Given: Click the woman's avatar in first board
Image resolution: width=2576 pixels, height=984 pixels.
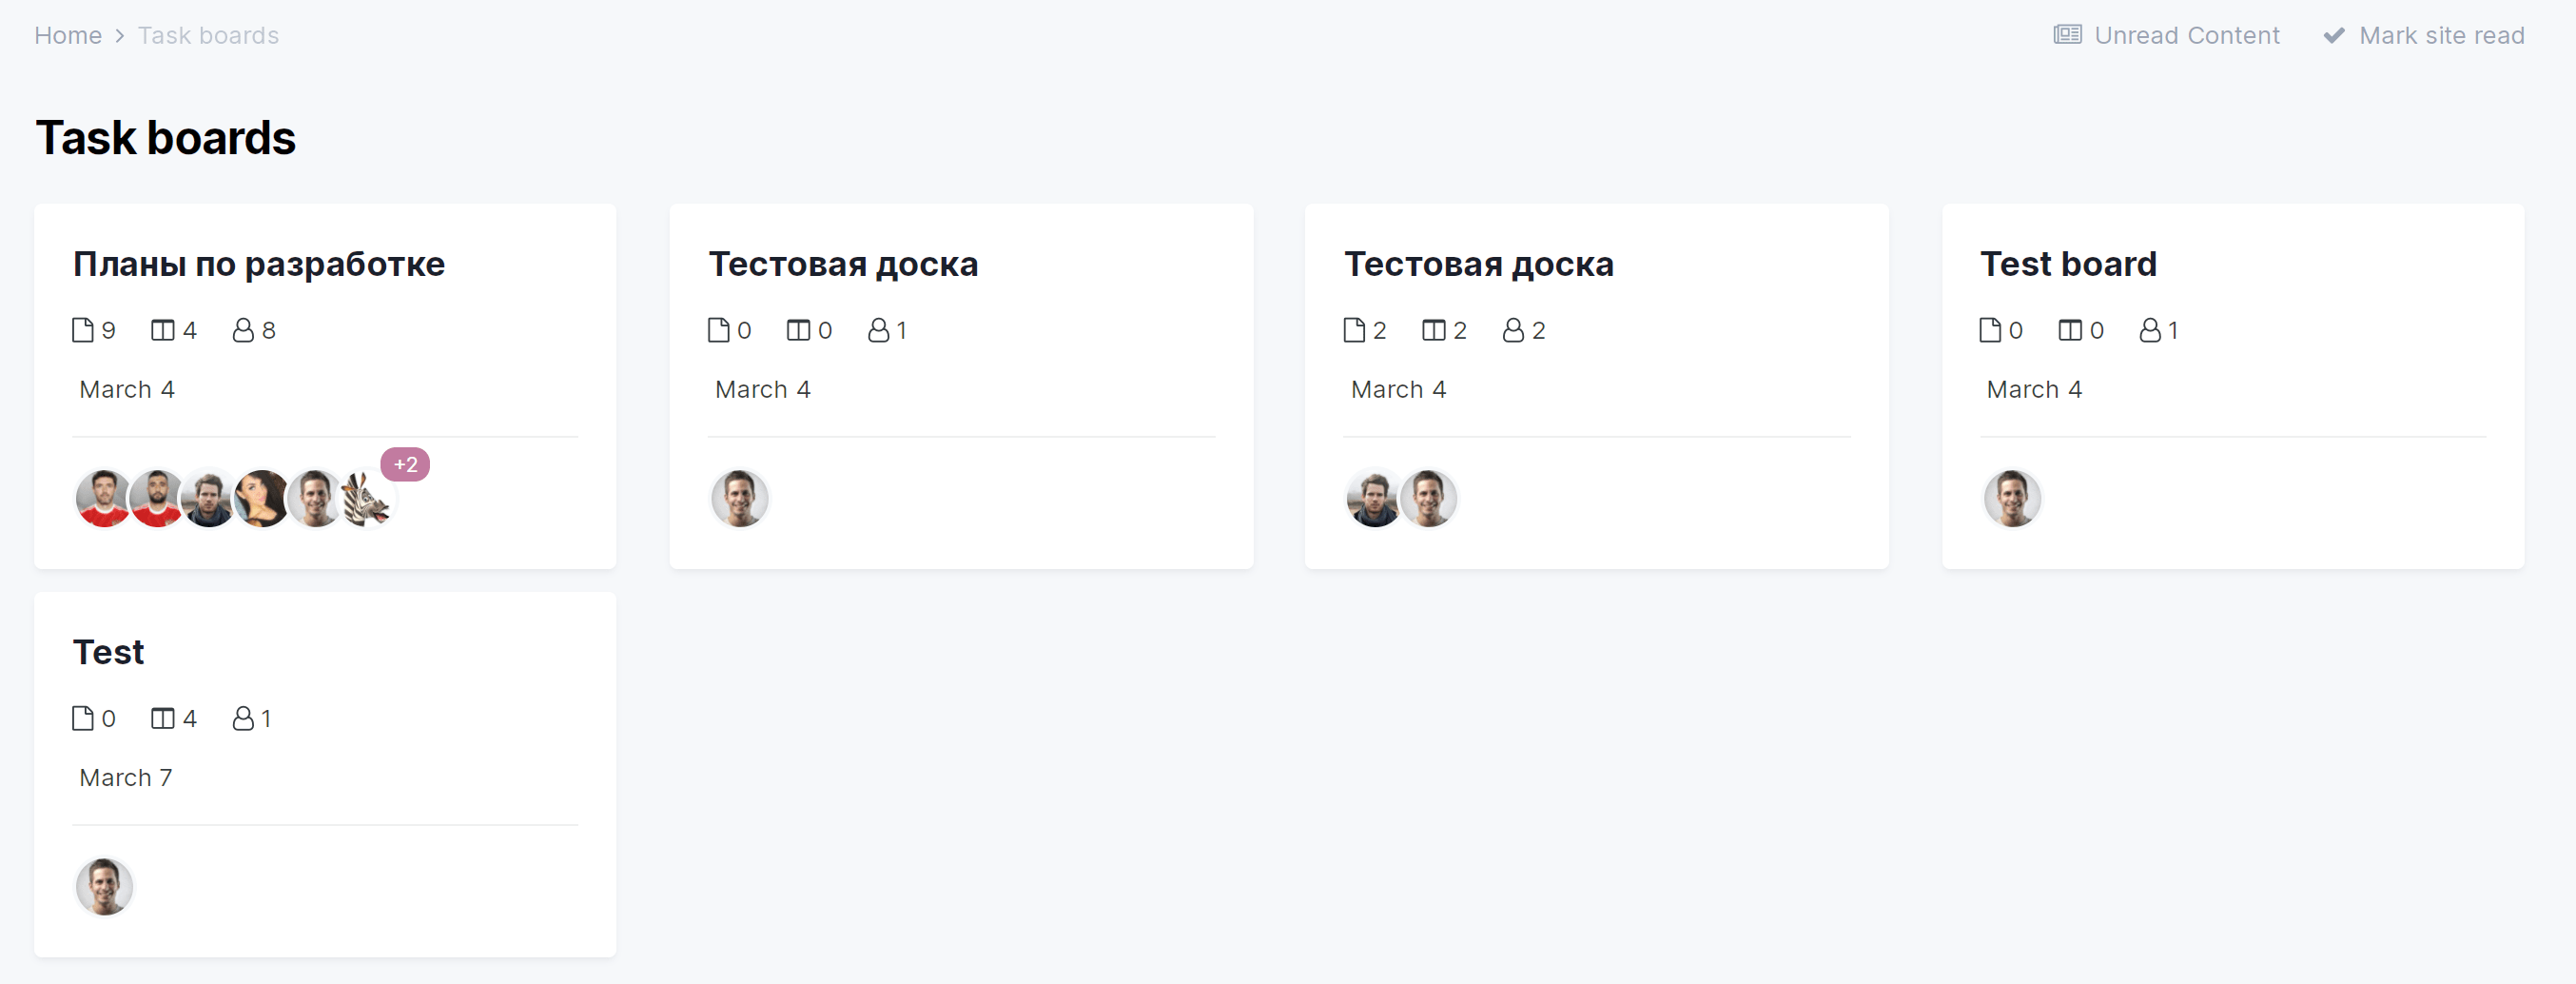Looking at the screenshot, I should click(x=262, y=499).
